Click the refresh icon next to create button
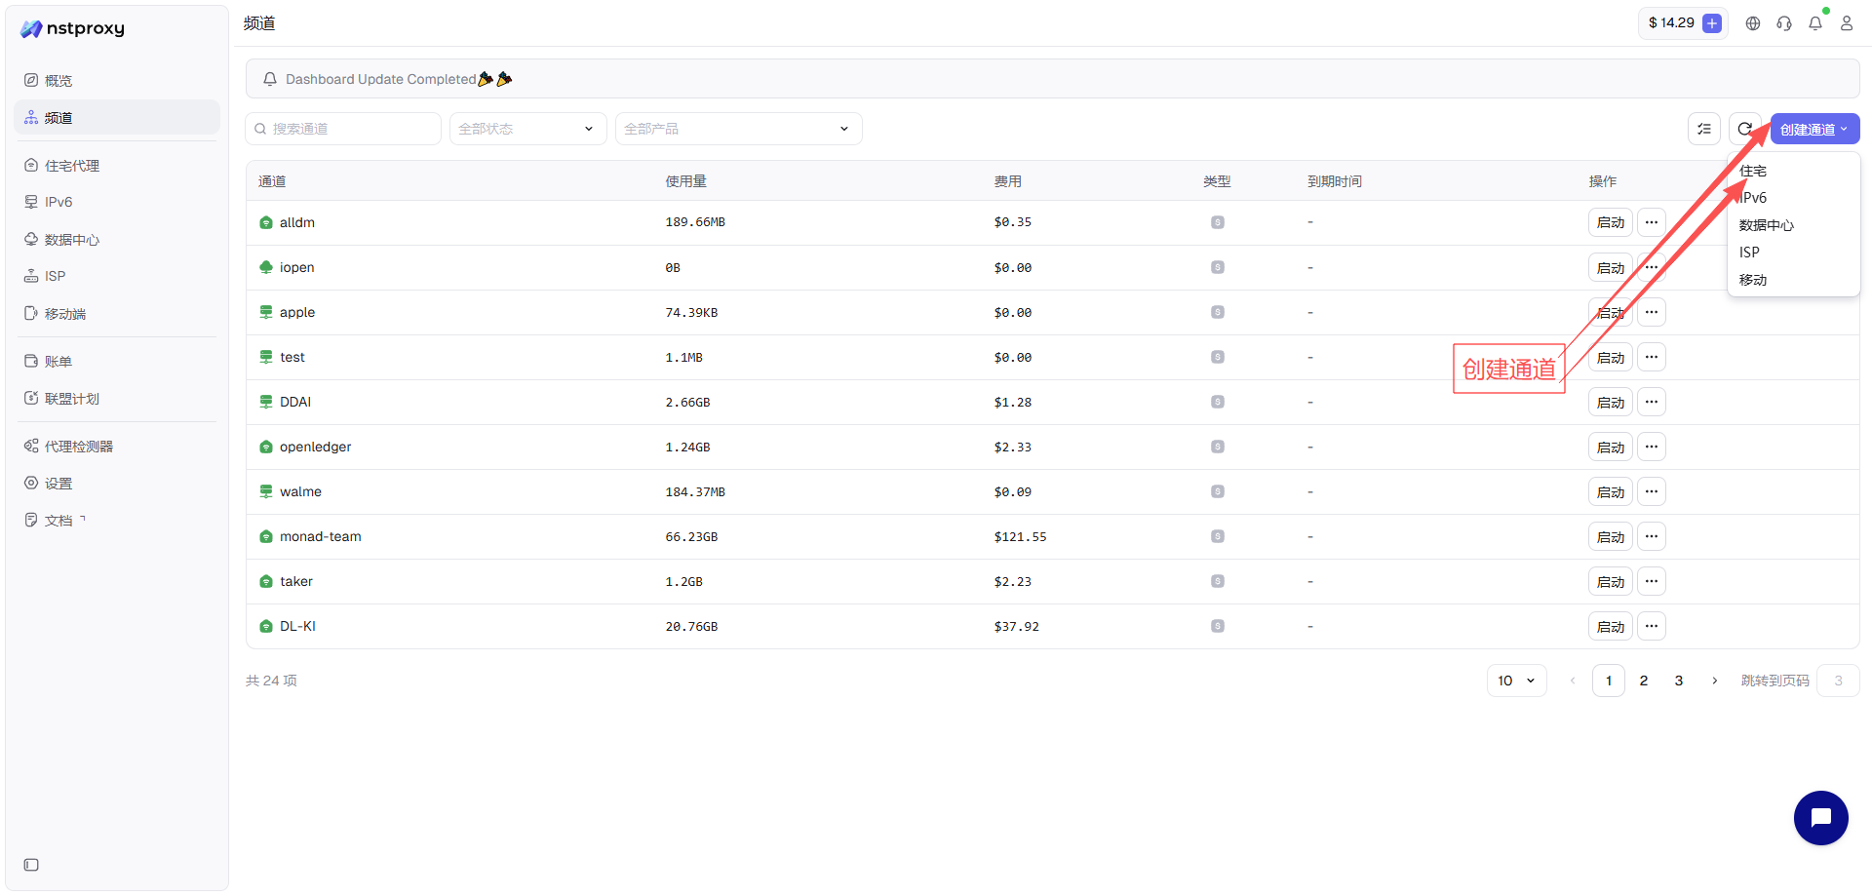1872x896 pixels. pyautogui.click(x=1743, y=129)
